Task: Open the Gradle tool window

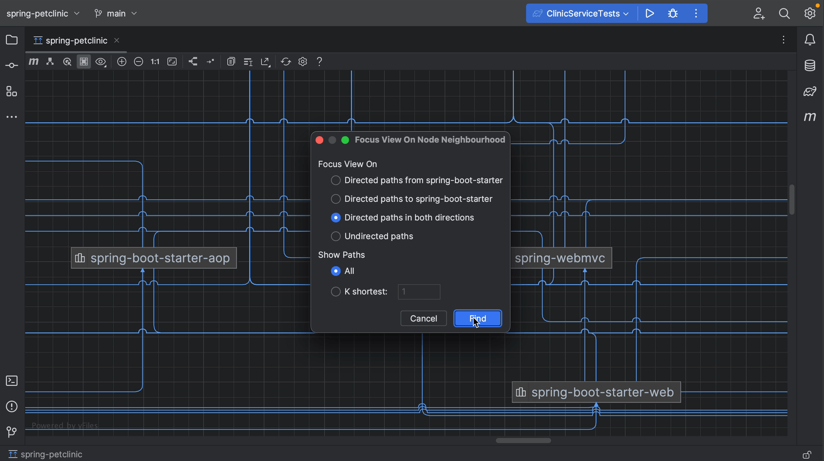Action: point(810,92)
